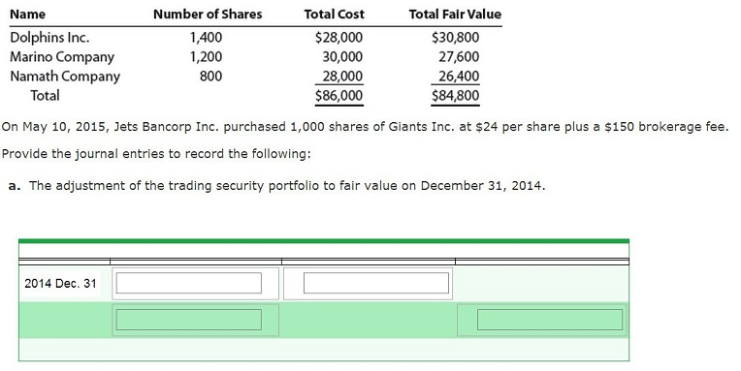Select the 1,200 shares value

tap(206, 56)
